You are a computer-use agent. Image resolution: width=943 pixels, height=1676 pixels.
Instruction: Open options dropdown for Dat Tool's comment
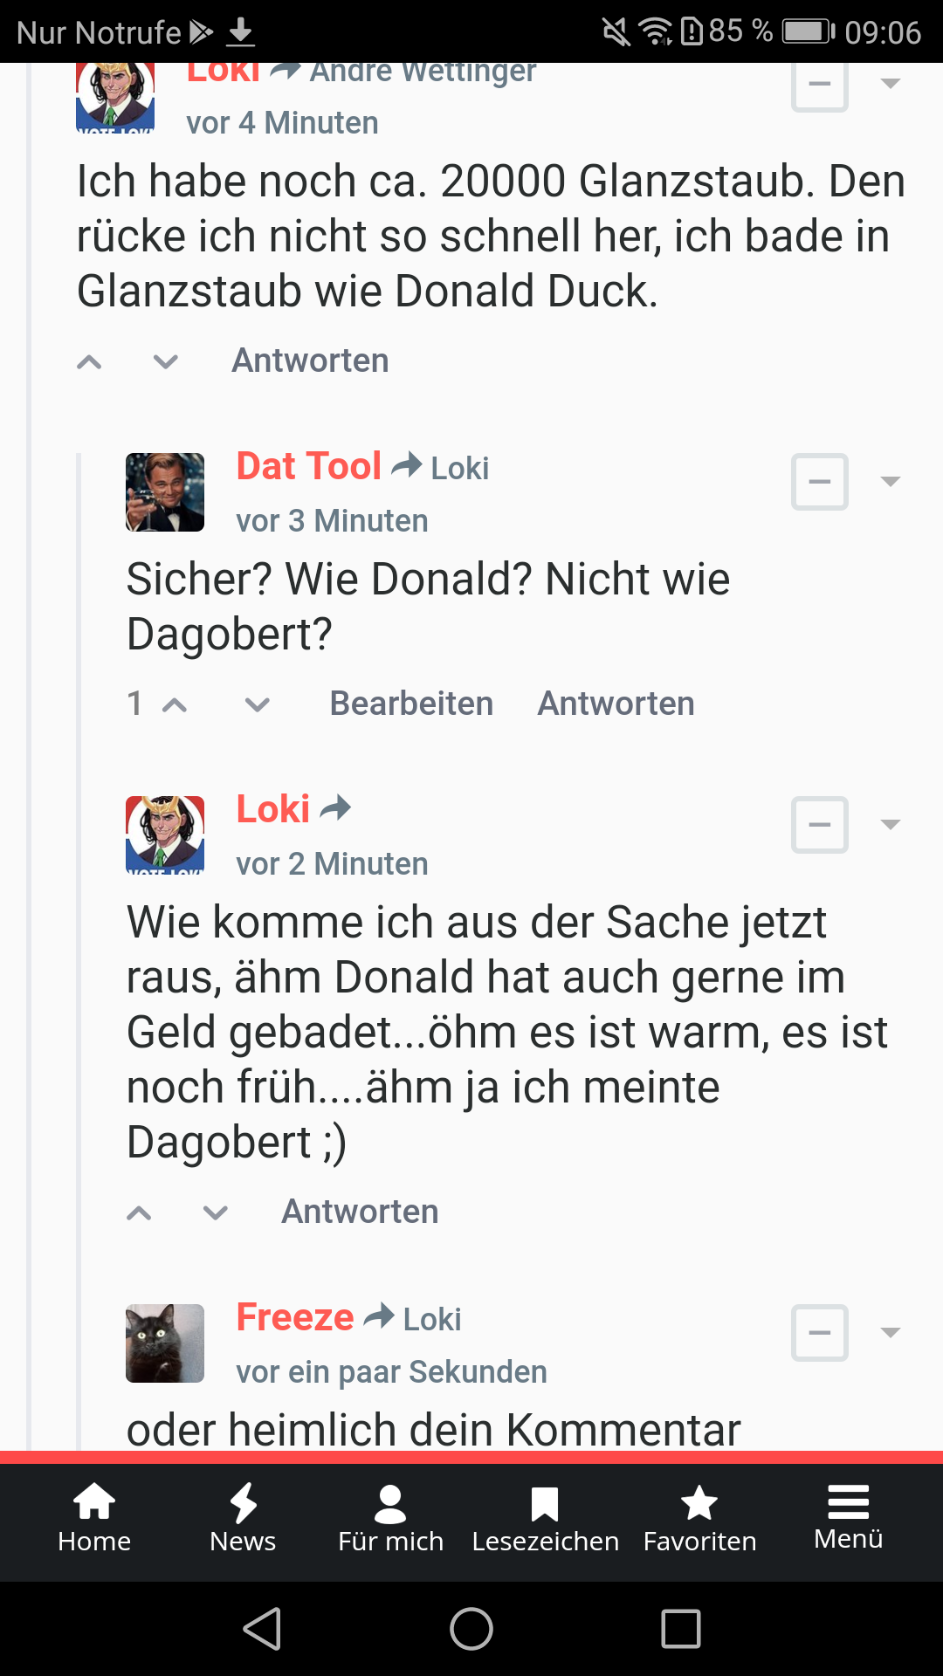891,482
